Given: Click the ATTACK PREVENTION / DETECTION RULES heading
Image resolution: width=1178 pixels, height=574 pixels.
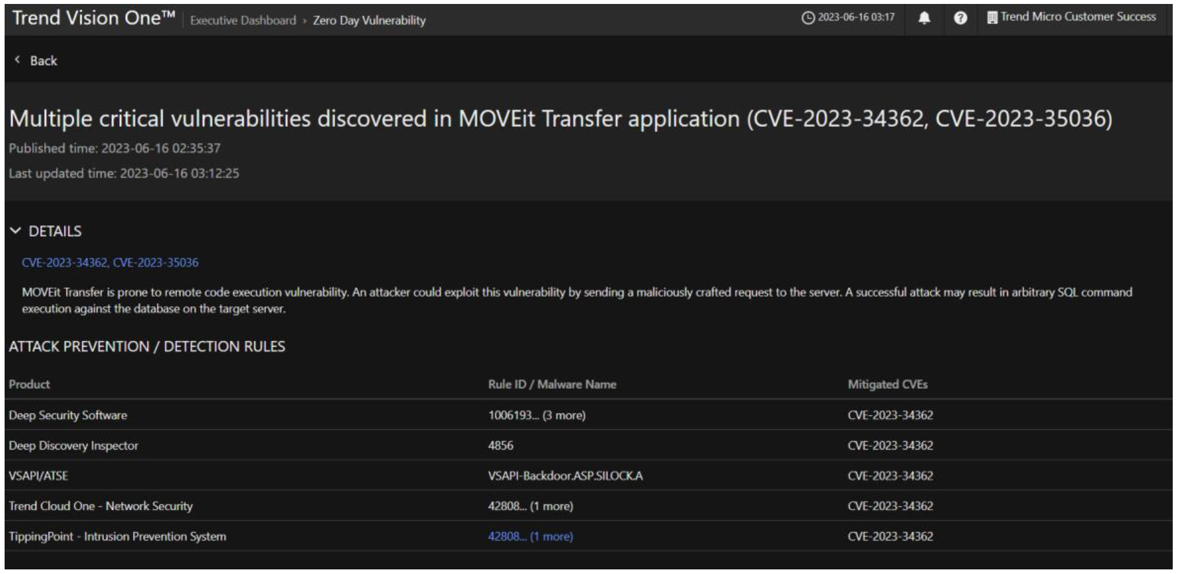Looking at the screenshot, I should click(x=147, y=346).
